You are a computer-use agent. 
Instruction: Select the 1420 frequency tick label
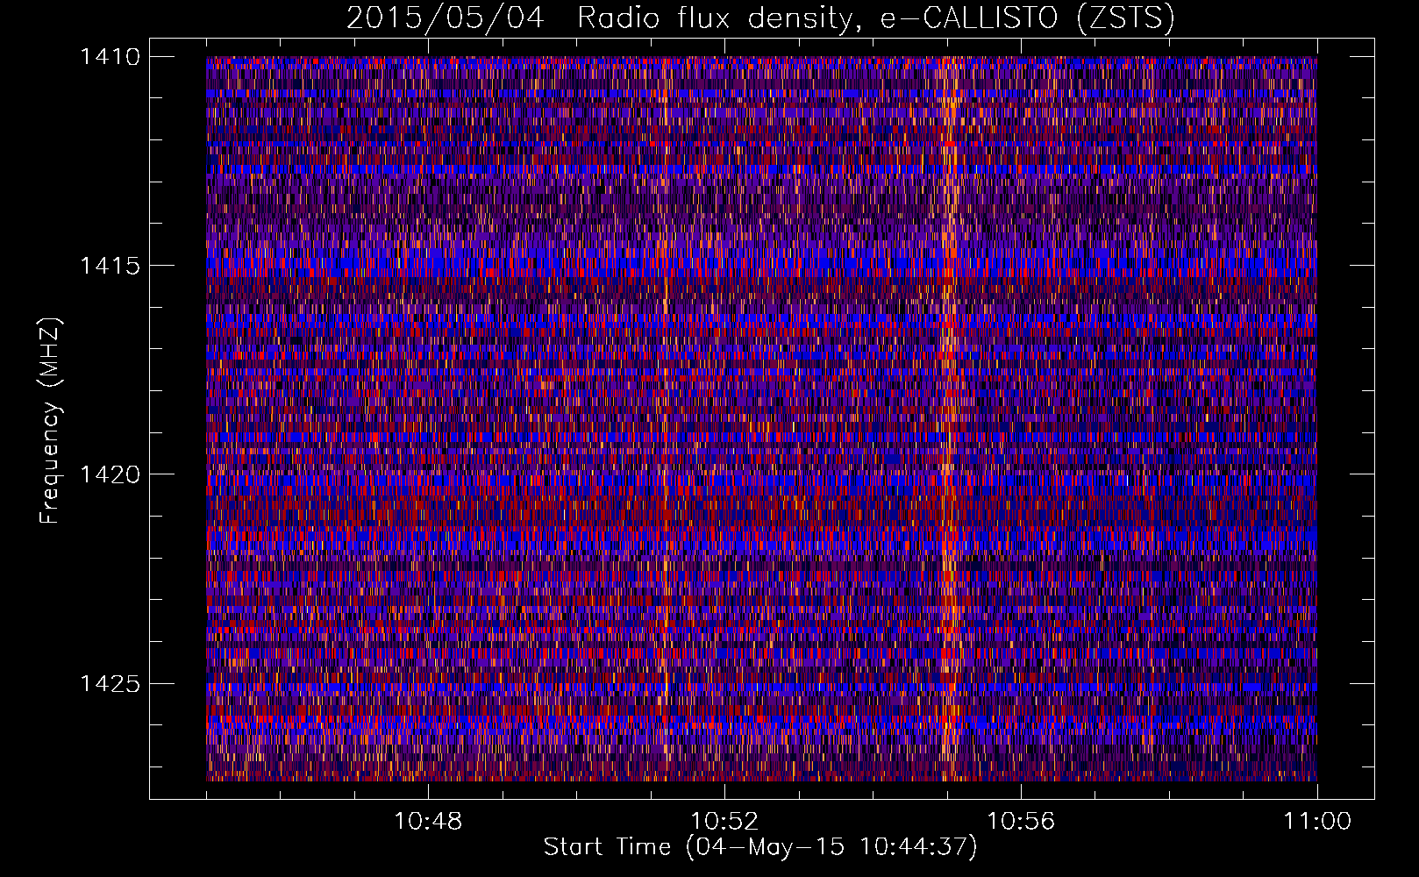coord(110,474)
